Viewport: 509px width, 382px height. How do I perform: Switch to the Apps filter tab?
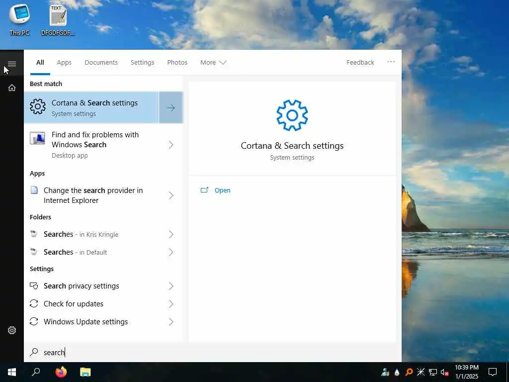(x=64, y=62)
